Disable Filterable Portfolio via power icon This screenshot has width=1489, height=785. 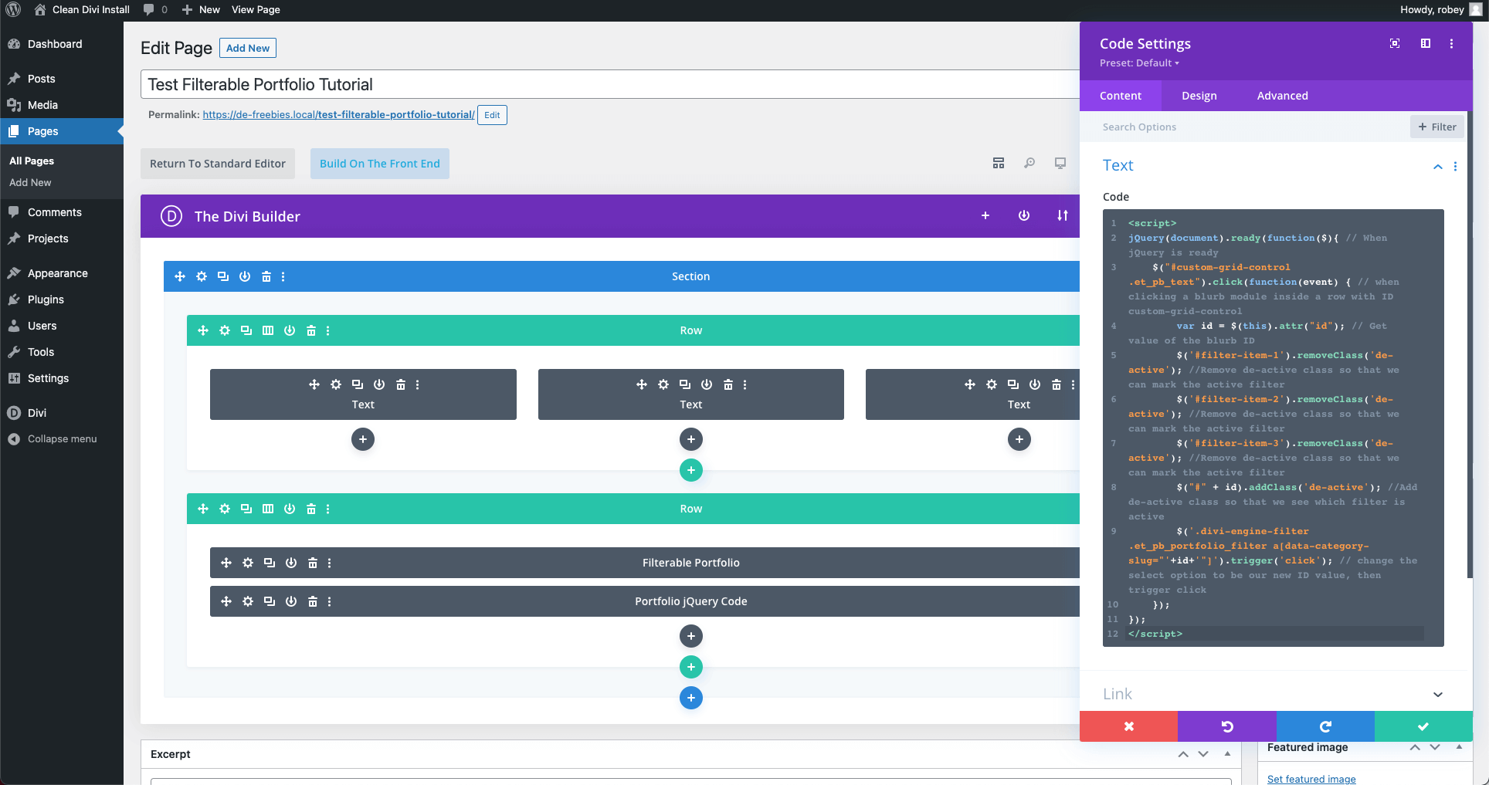(291, 563)
